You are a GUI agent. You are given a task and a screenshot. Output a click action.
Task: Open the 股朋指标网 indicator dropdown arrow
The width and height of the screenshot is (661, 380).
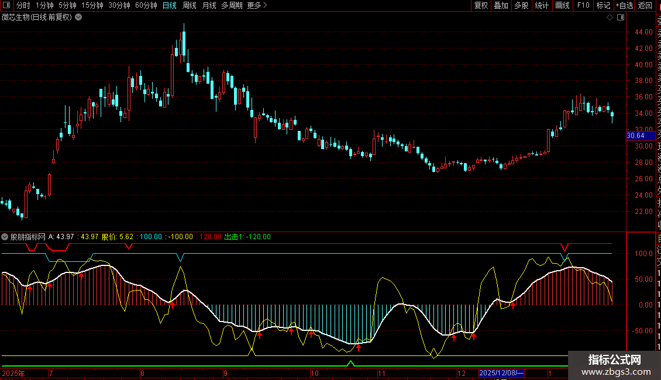point(5,237)
